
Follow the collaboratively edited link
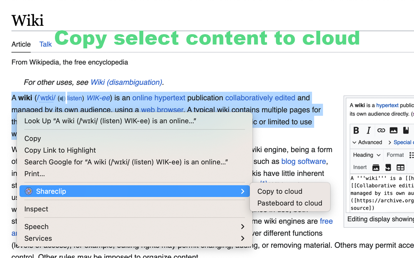click(260, 98)
